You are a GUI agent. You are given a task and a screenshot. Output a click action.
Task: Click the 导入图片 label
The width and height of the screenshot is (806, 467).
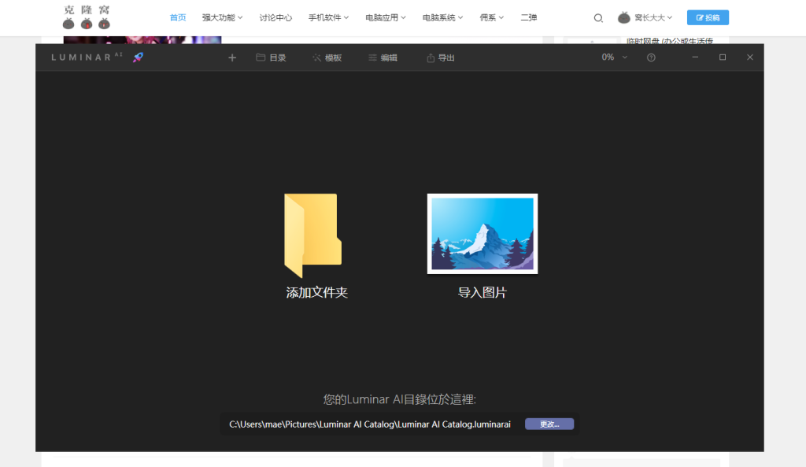pyautogui.click(x=482, y=293)
